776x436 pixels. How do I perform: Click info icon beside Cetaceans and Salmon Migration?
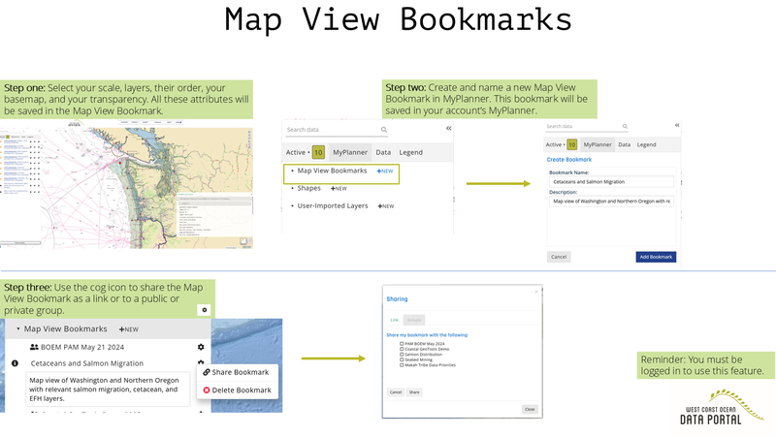pyautogui.click(x=15, y=363)
